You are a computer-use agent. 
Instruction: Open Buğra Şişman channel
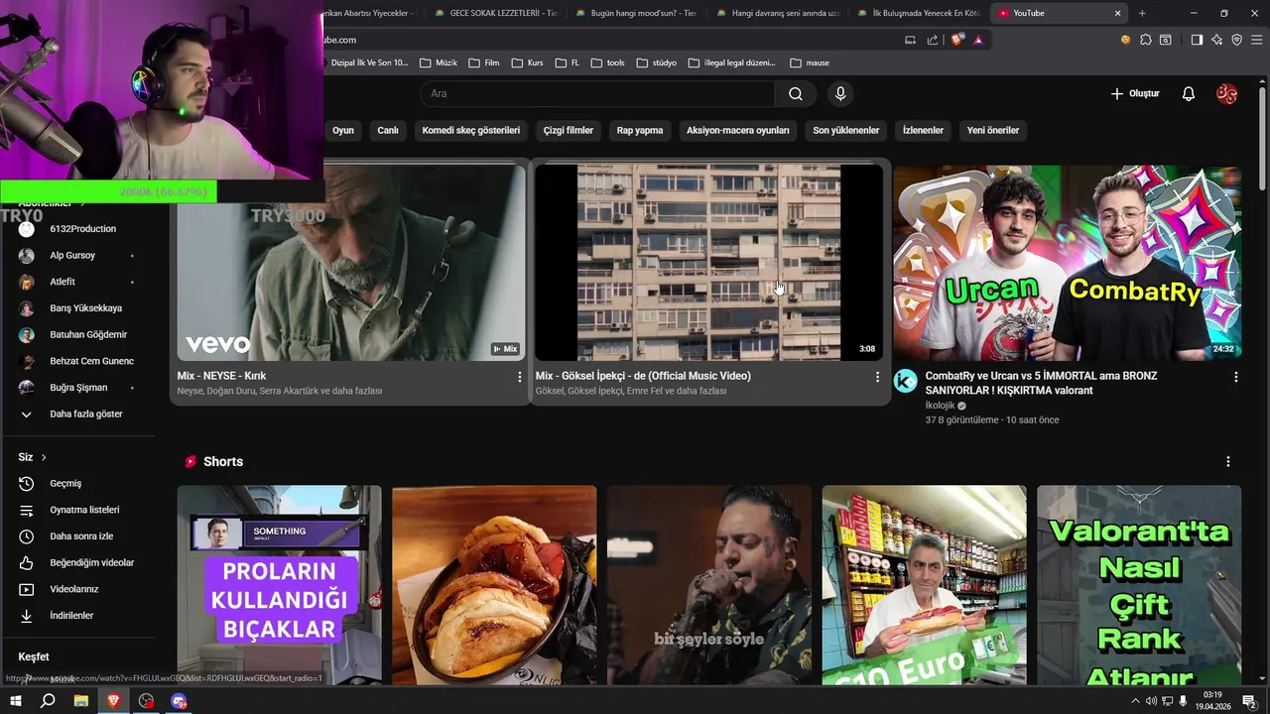coord(79,388)
